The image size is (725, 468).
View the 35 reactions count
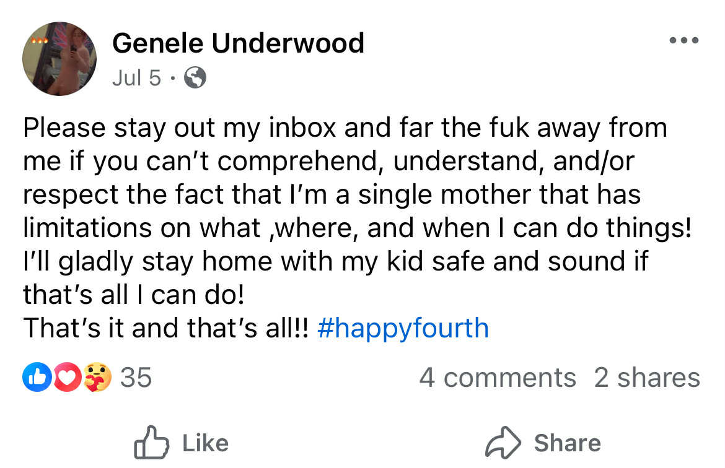click(136, 378)
